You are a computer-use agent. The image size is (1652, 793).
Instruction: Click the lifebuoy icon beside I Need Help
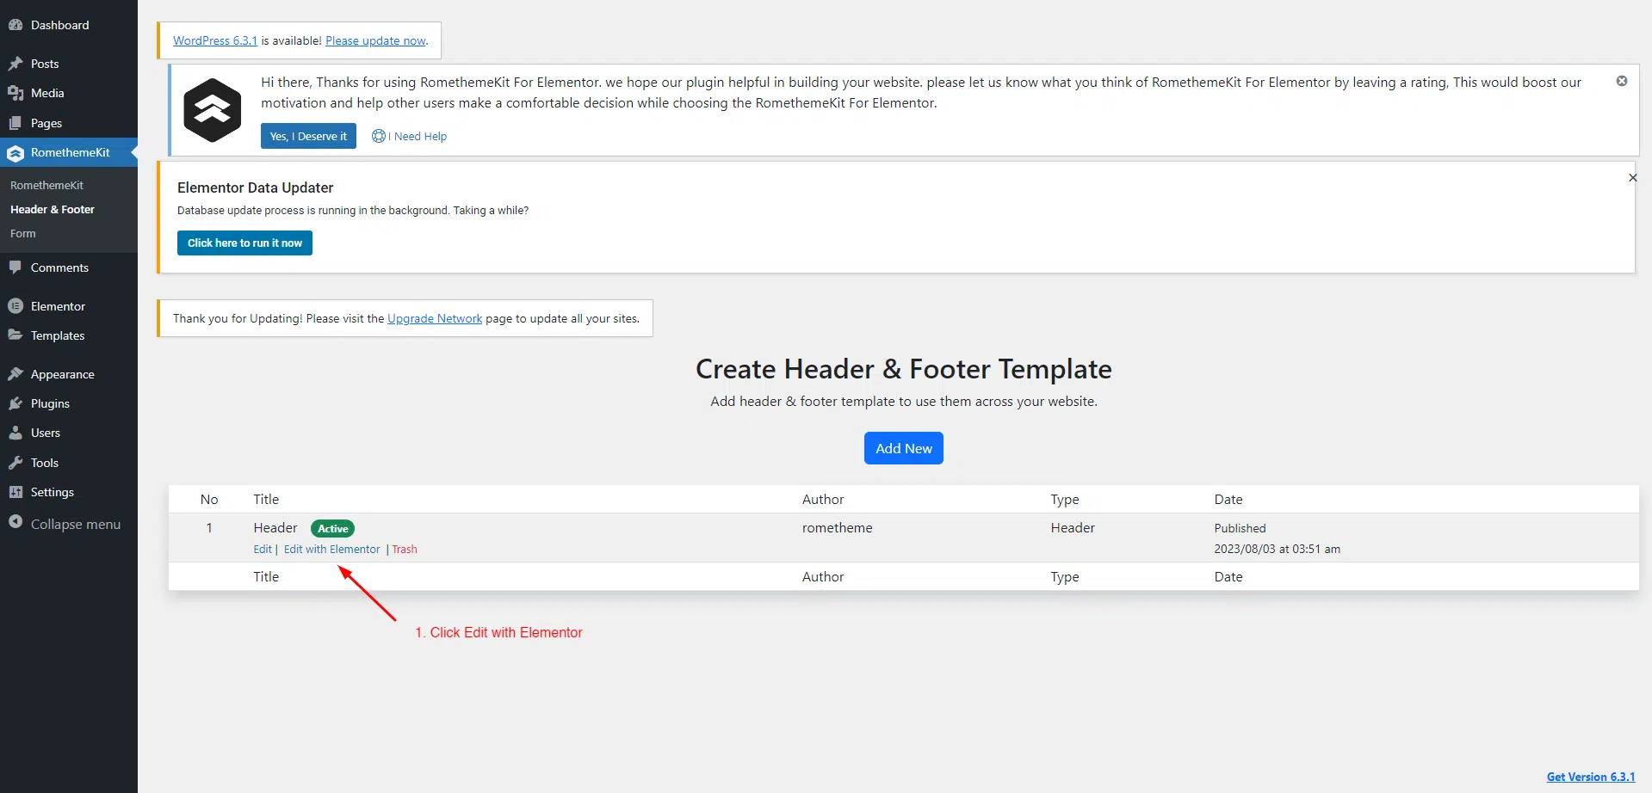[378, 136]
